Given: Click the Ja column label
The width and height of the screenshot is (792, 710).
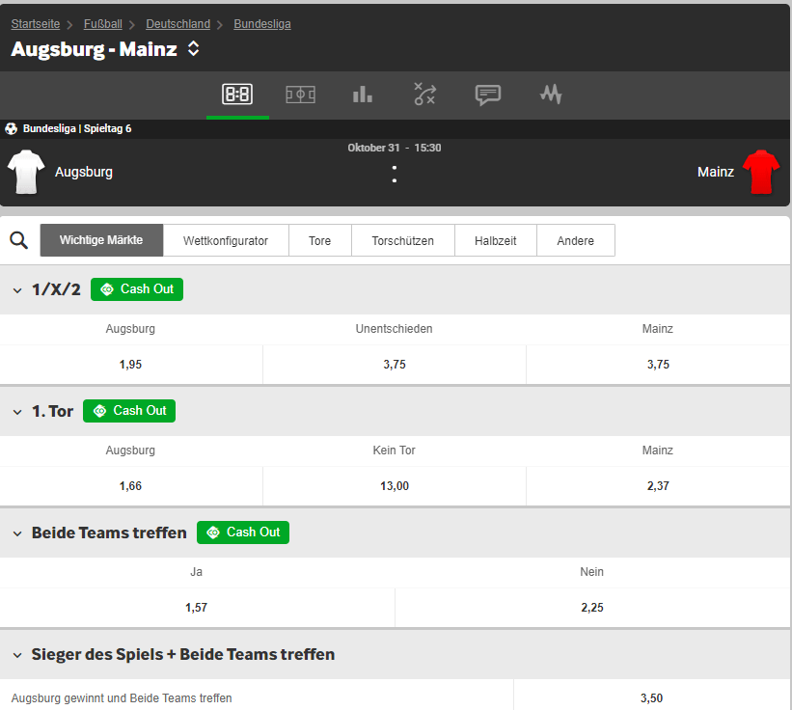Looking at the screenshot, I should (x=196, y=572).
